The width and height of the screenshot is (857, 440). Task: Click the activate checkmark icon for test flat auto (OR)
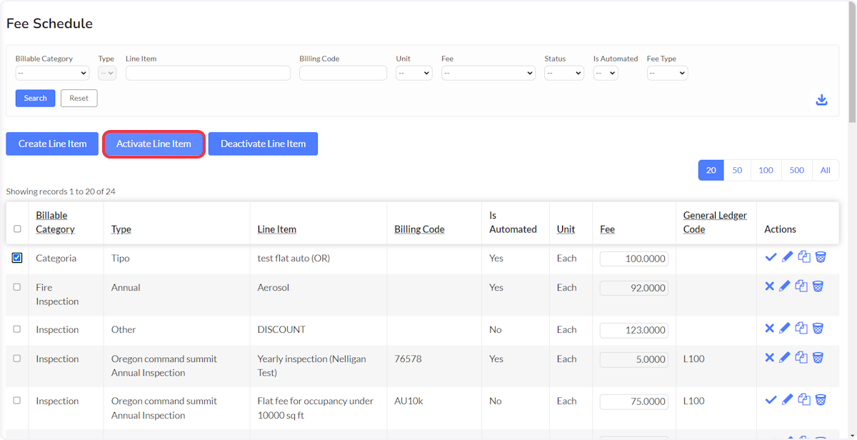point(771,257)
